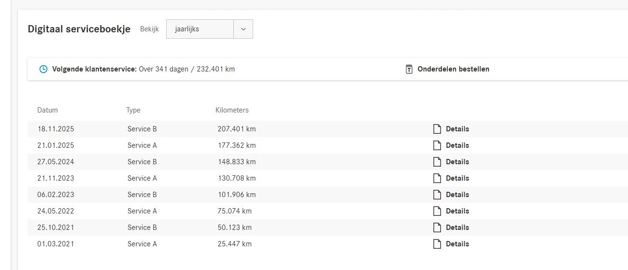This screenshot has height=270, width=628.
Task: Open Details for 148.833 km service
Action: tap(457, 162)
